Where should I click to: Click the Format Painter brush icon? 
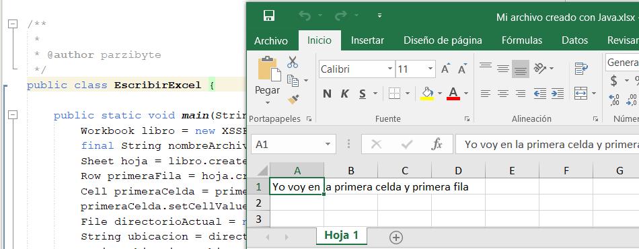(x=293, y=99)
